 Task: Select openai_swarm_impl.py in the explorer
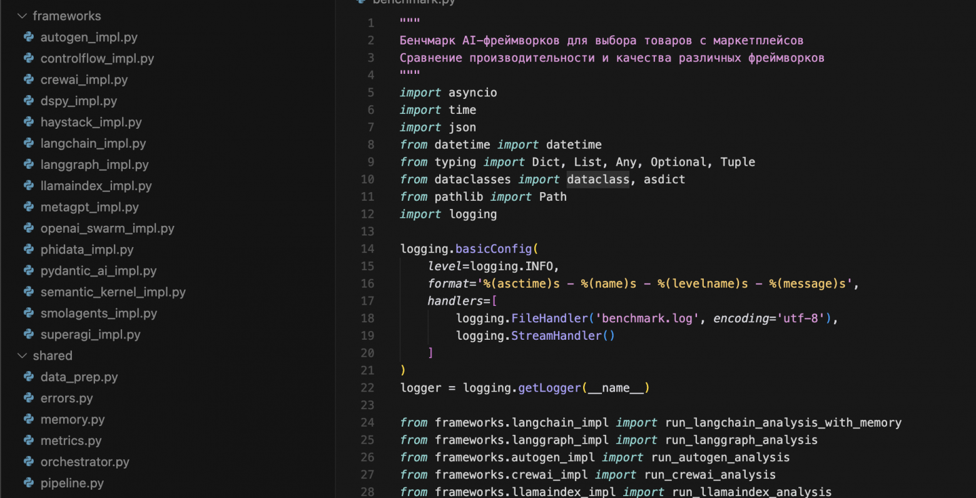coord(107,228)
